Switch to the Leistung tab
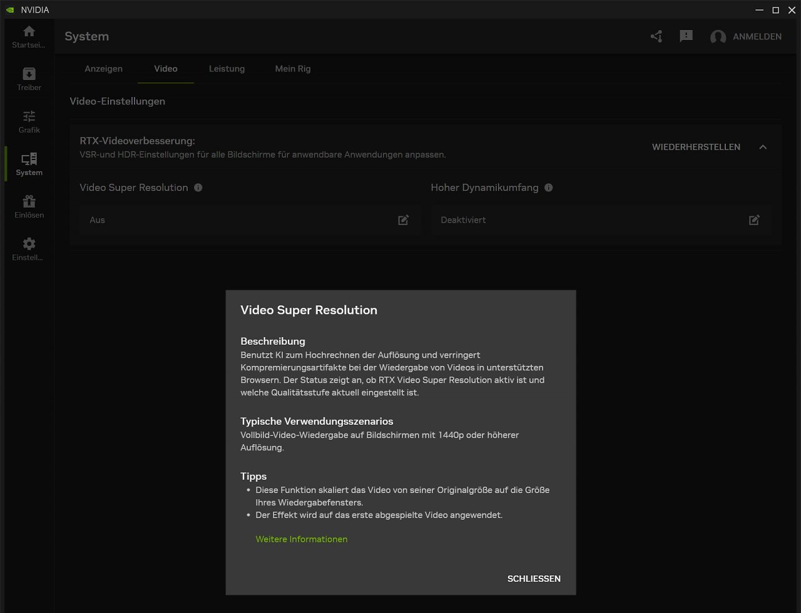Viewport: 801px width, 613px height. tap(227, 69)
